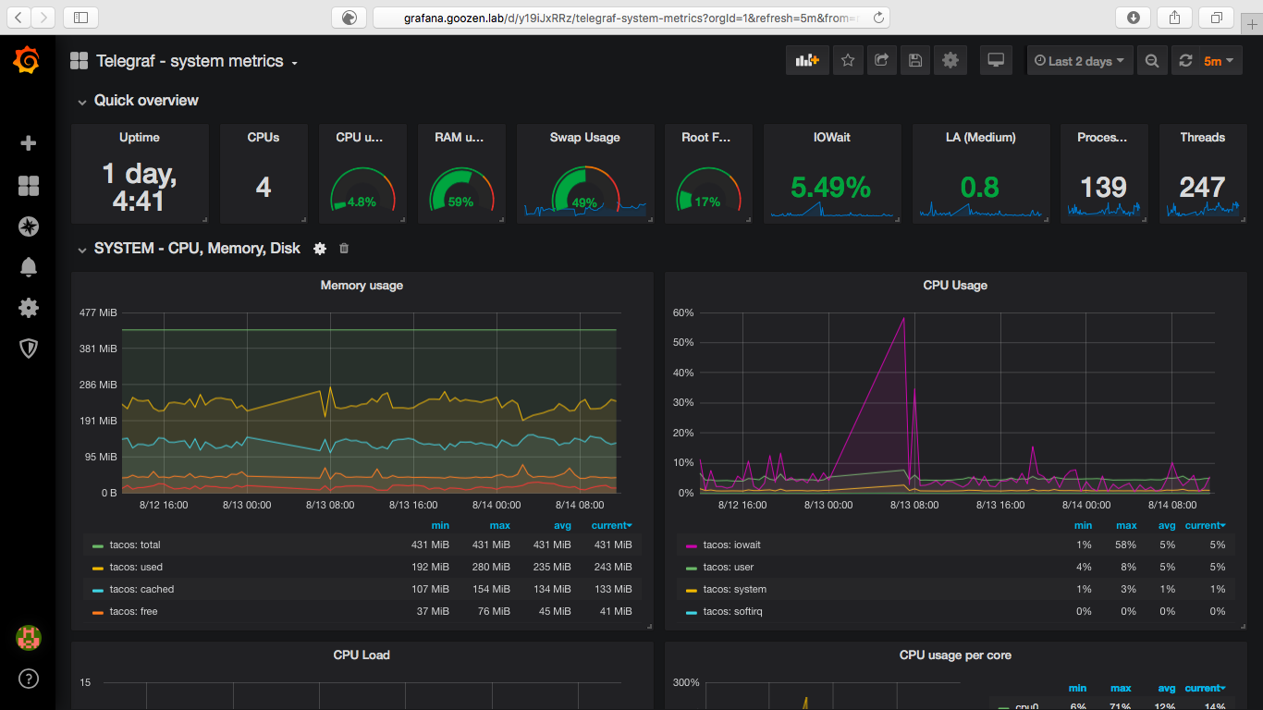
Task: Toggle tacos: free series in legend
Action: pyautogui.click(x=133, y=611)
